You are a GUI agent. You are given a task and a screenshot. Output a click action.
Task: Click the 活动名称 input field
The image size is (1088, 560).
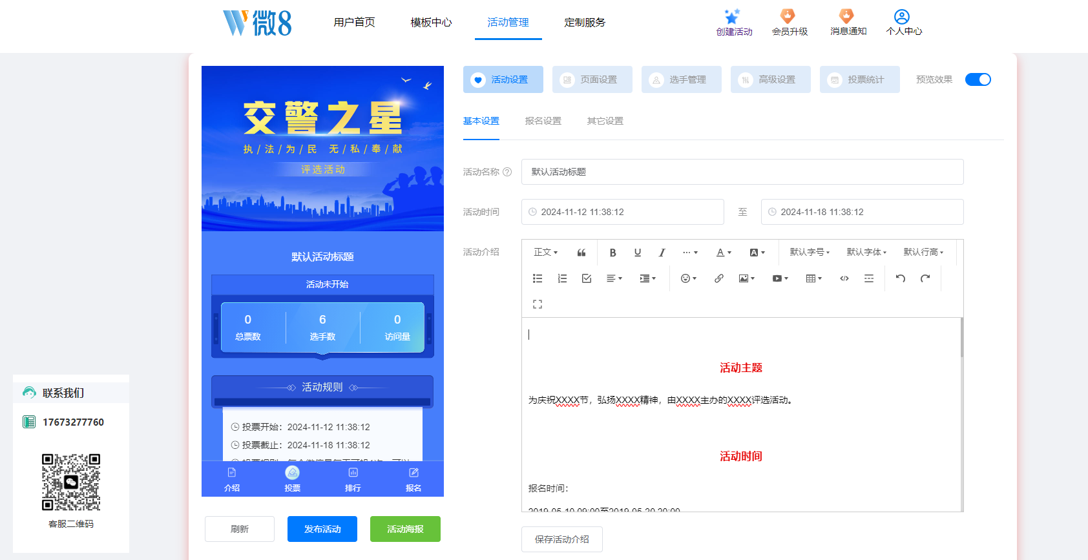tap(742, 172)
